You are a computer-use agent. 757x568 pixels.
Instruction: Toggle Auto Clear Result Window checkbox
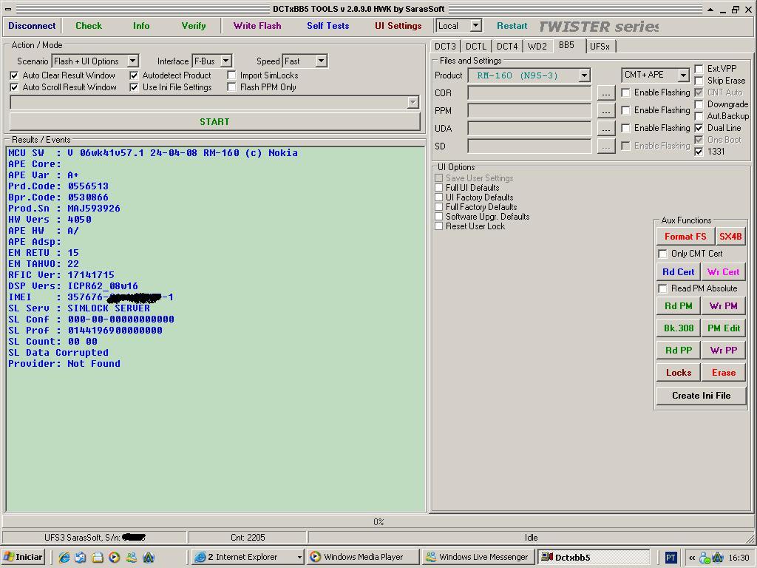tap(15, 75)
